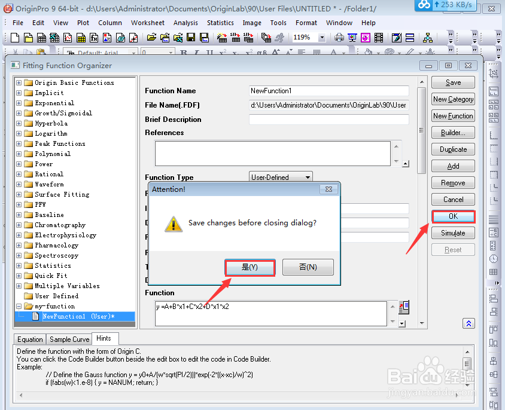Click the film strip Video Builder icon

click(x=379, y=38)
